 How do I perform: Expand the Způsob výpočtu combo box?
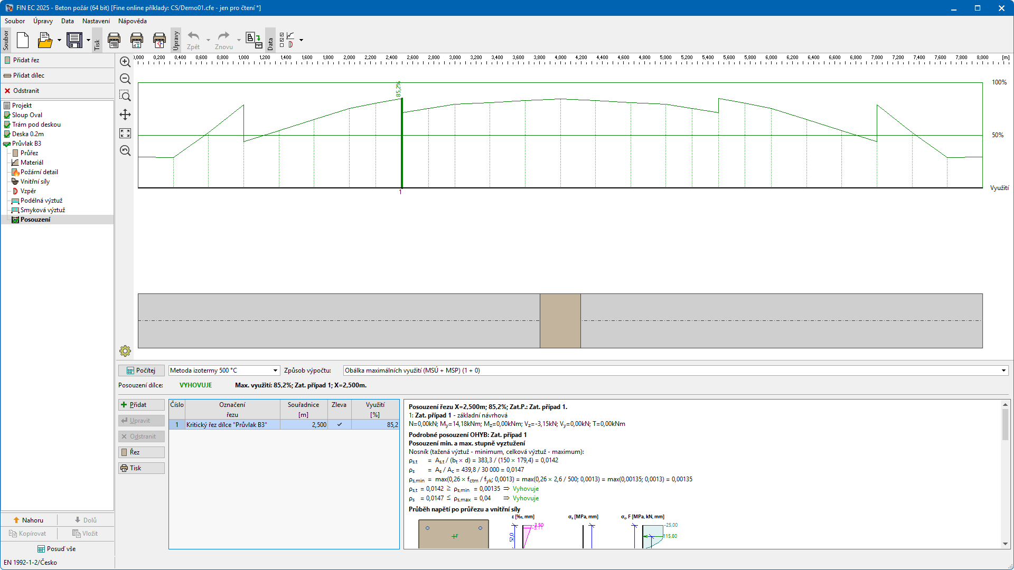click(x=1003, y=370)
